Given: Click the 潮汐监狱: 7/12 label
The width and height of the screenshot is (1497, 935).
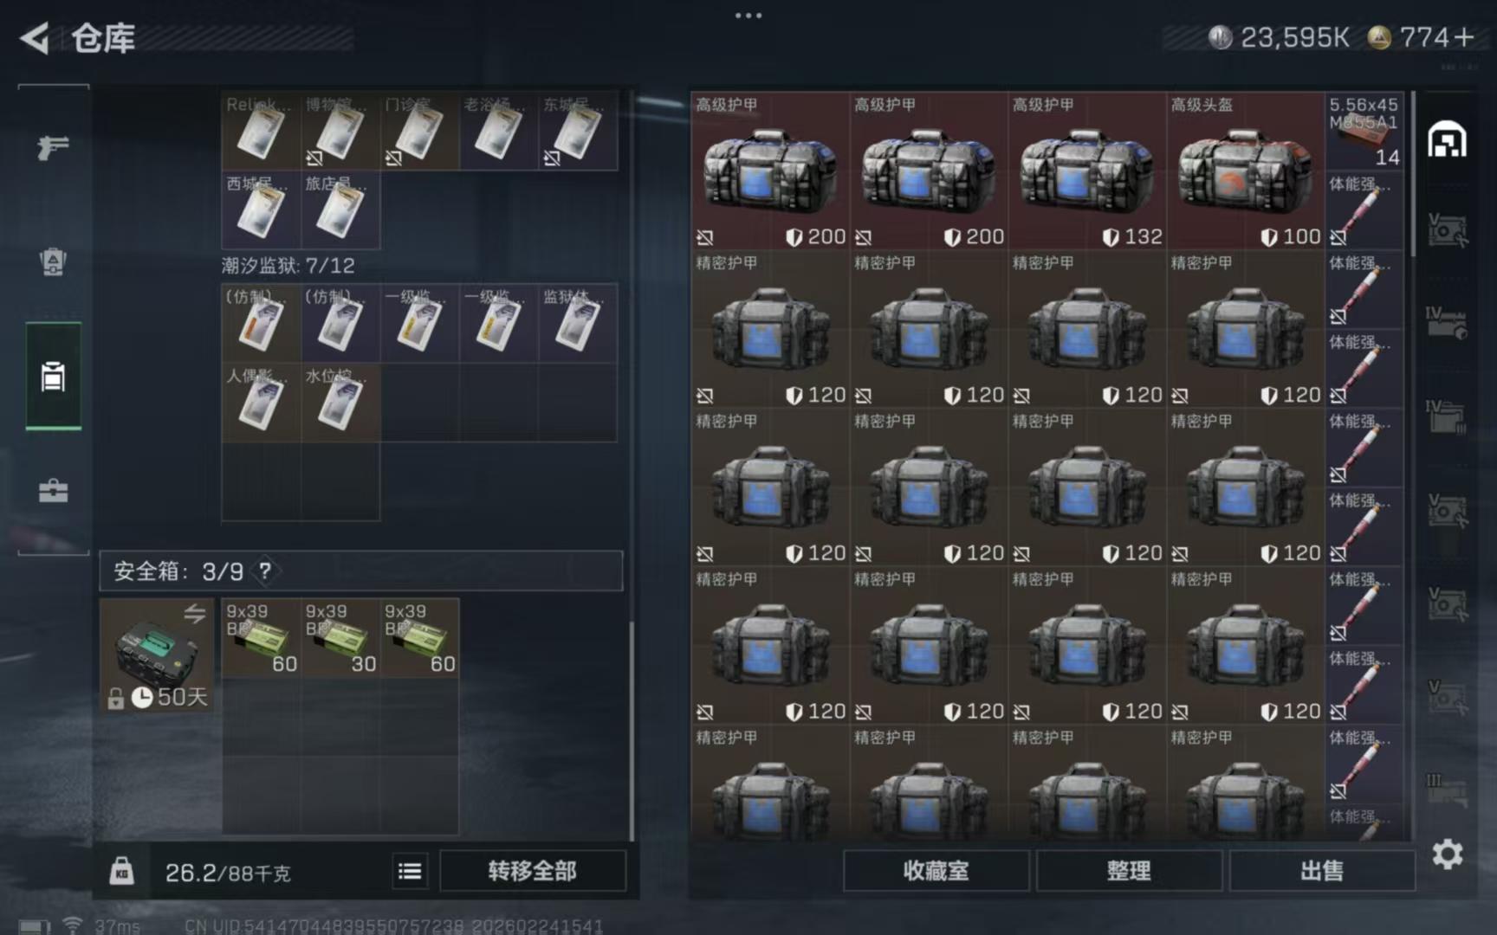Looking at the screenshot, I should tap(288, 266).
